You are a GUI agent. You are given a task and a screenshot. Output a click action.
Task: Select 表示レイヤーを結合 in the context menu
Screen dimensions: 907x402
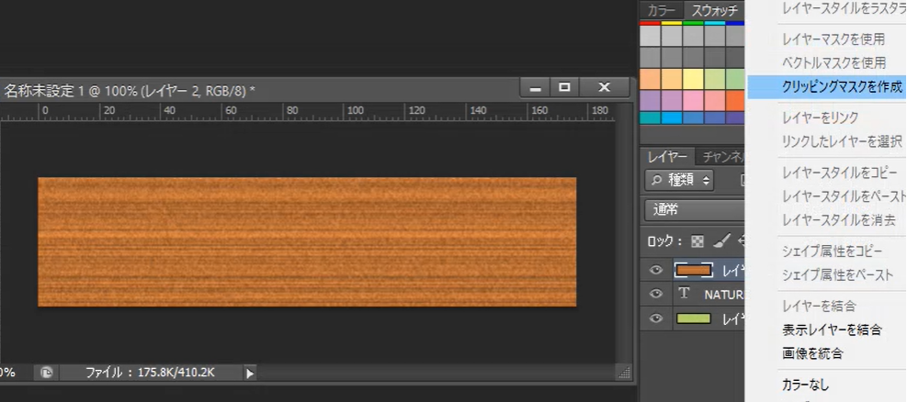831,329
